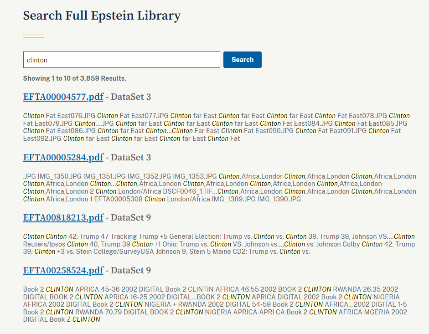Screen dimensions: 429x334
Task: Click the 'DataSet 3' label beside EFTA00005284.pdf
Action: 131,158
